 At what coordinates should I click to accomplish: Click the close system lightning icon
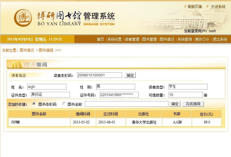(x=207, y=6)
